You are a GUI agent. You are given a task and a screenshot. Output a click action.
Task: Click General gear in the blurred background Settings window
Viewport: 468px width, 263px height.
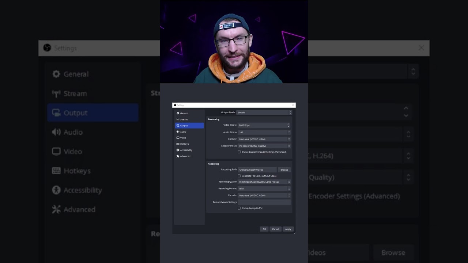click(56, 74)
